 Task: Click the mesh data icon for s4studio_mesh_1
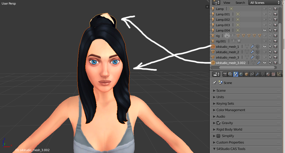point(247,46)
